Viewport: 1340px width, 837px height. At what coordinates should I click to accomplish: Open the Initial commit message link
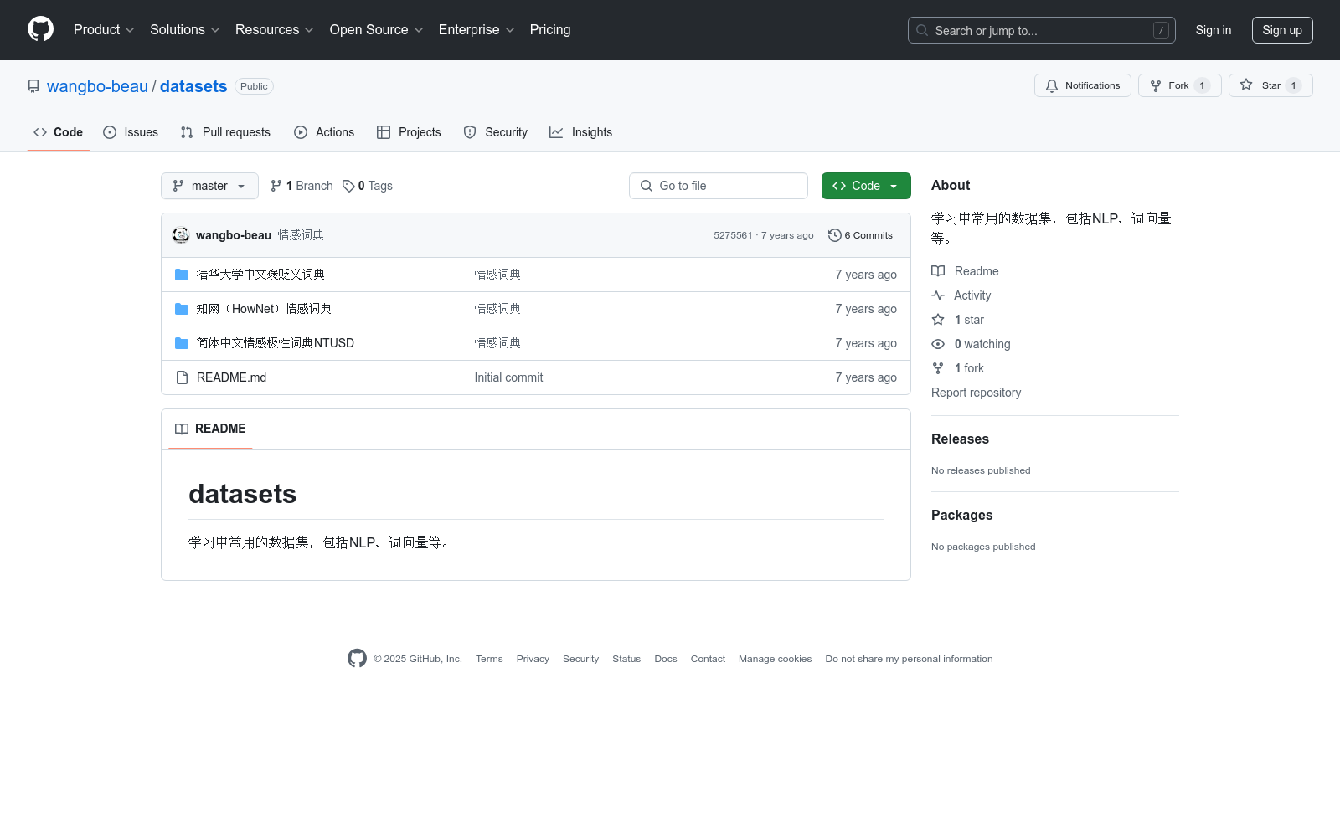pos(508,377)
